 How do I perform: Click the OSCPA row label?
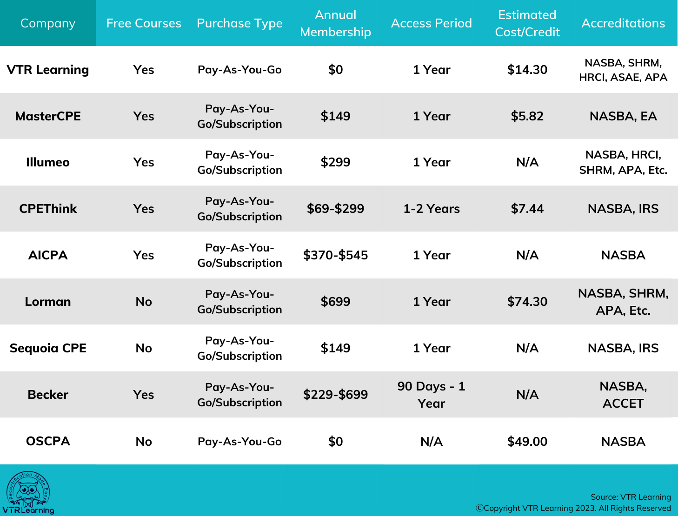tap(48, 441)
